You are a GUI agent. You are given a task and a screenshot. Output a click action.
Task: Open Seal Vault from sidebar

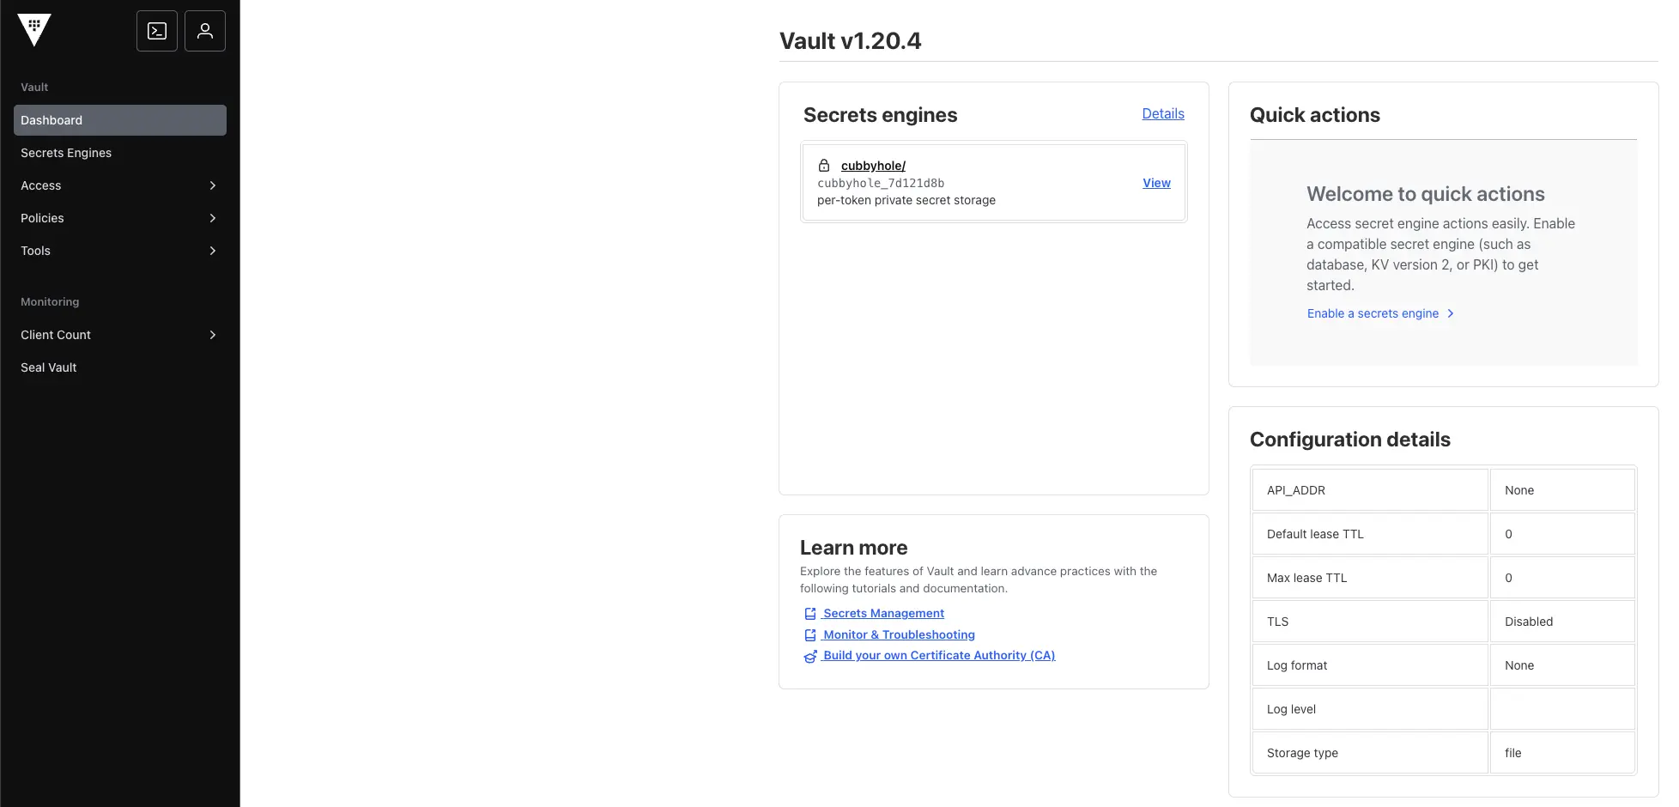click(49, 367)
